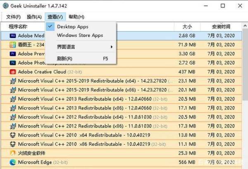Screen dimensions: 248x169
Task: Expand the 界面语言 submenu
Action: click(81, 47)
